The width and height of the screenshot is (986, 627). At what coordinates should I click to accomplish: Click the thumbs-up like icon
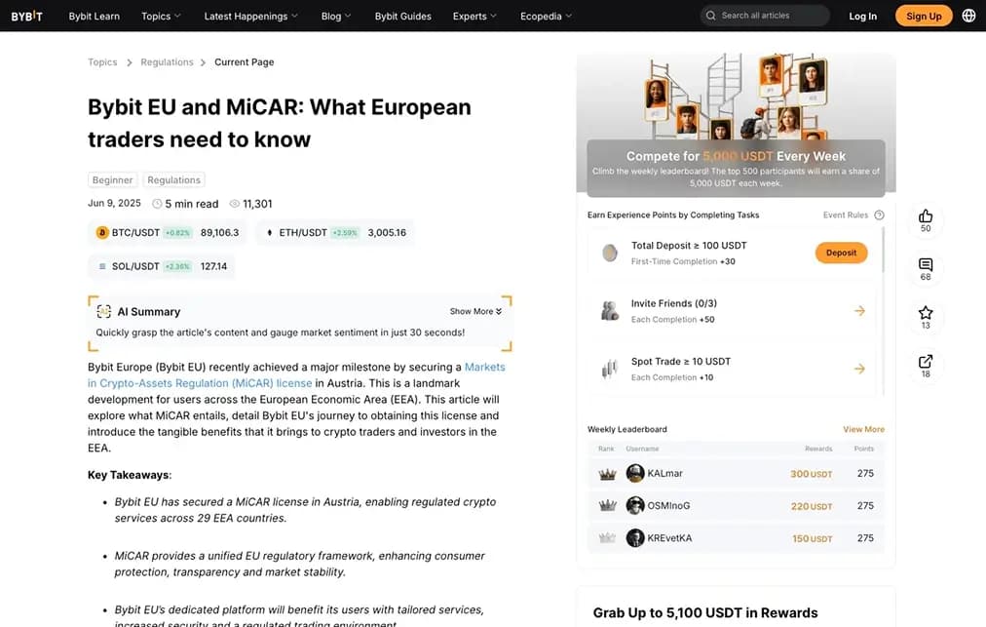click(925, 216)
